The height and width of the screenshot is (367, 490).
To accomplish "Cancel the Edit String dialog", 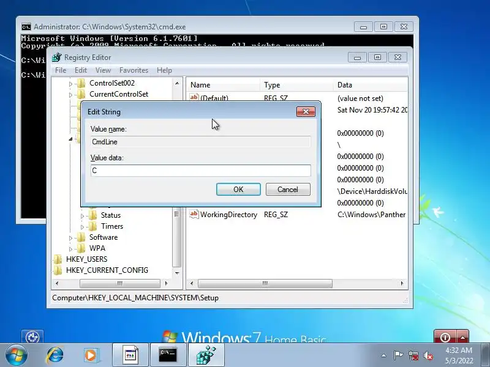I will click(x=288, y=190).
